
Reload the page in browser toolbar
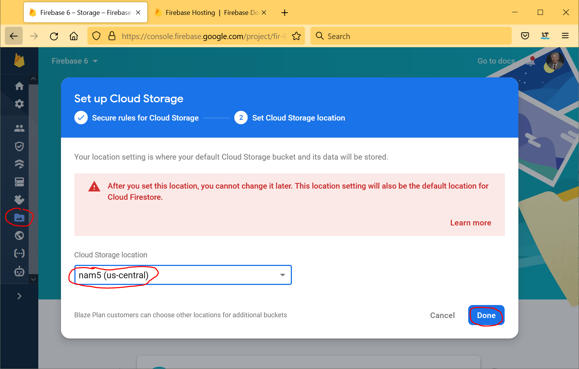coord(54,36)
